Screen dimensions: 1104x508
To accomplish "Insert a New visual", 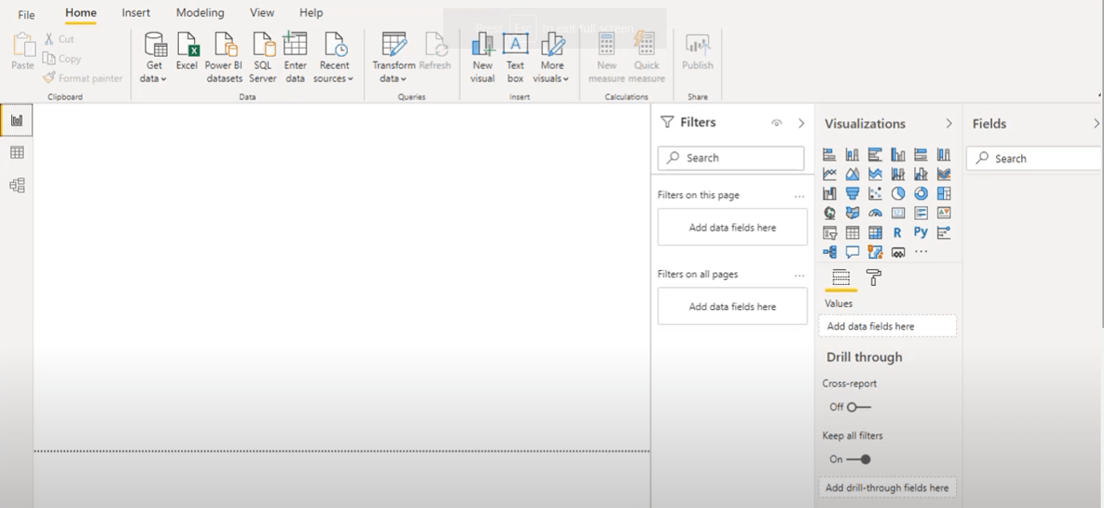I will point(482,58).
